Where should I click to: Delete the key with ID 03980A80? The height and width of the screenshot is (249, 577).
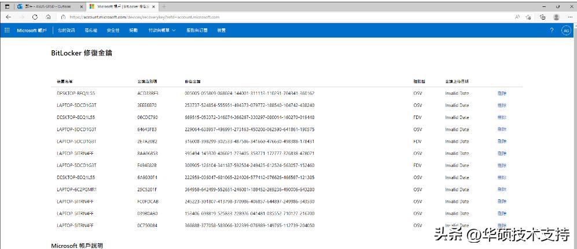point(502,213)
